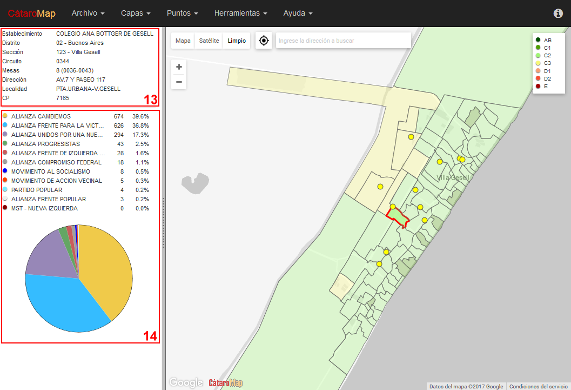Click the Google logo on map

point(186,382)
